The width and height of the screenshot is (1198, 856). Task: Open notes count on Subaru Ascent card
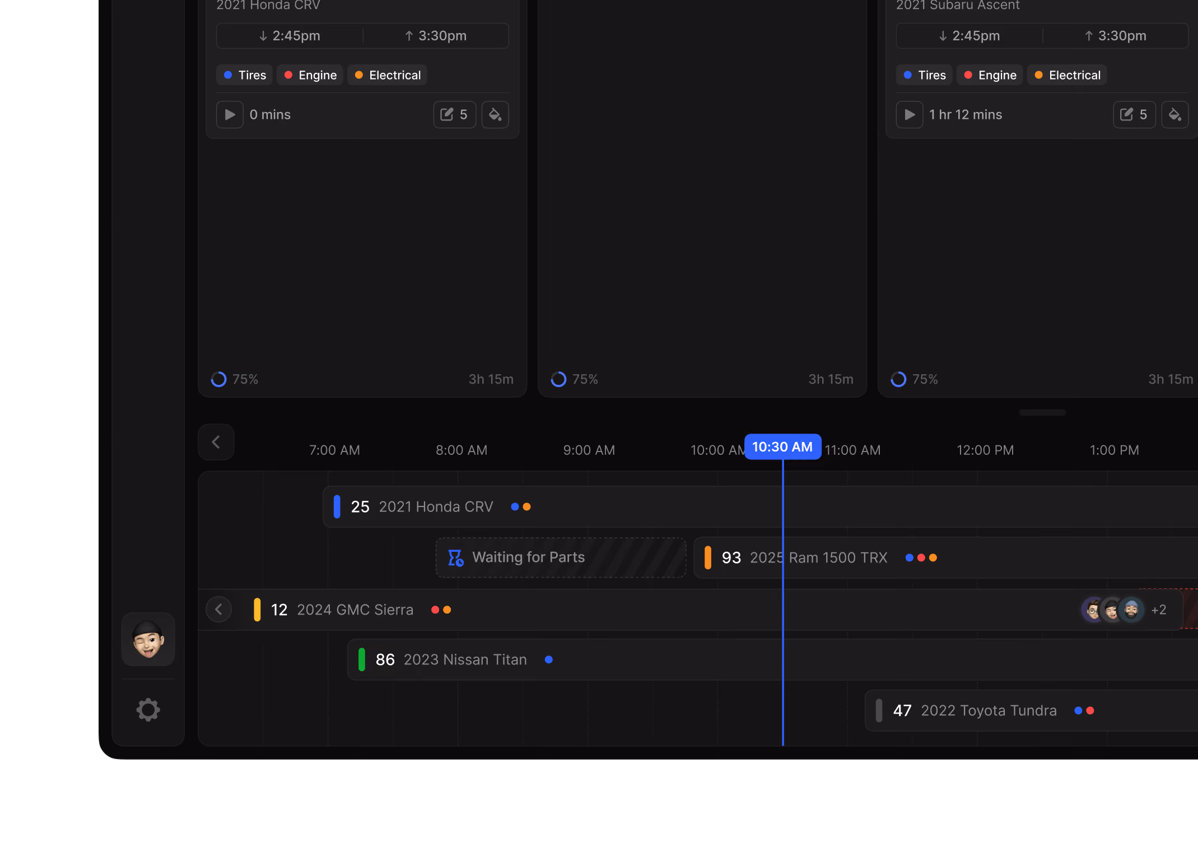[x=1134, y=115]
